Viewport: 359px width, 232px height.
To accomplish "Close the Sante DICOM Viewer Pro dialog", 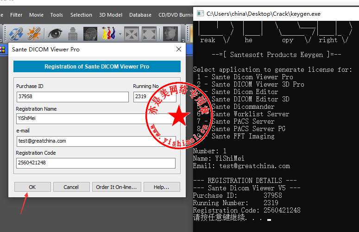I will click(x=179, y=49).
